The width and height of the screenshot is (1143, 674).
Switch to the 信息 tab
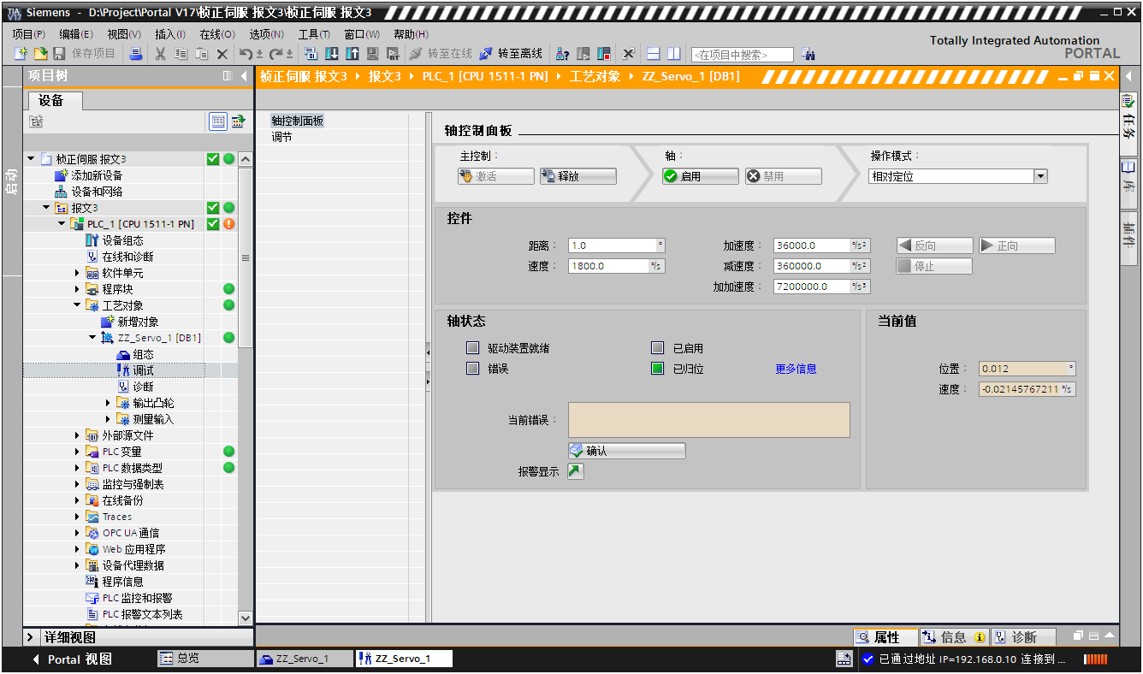coord(954,637)
